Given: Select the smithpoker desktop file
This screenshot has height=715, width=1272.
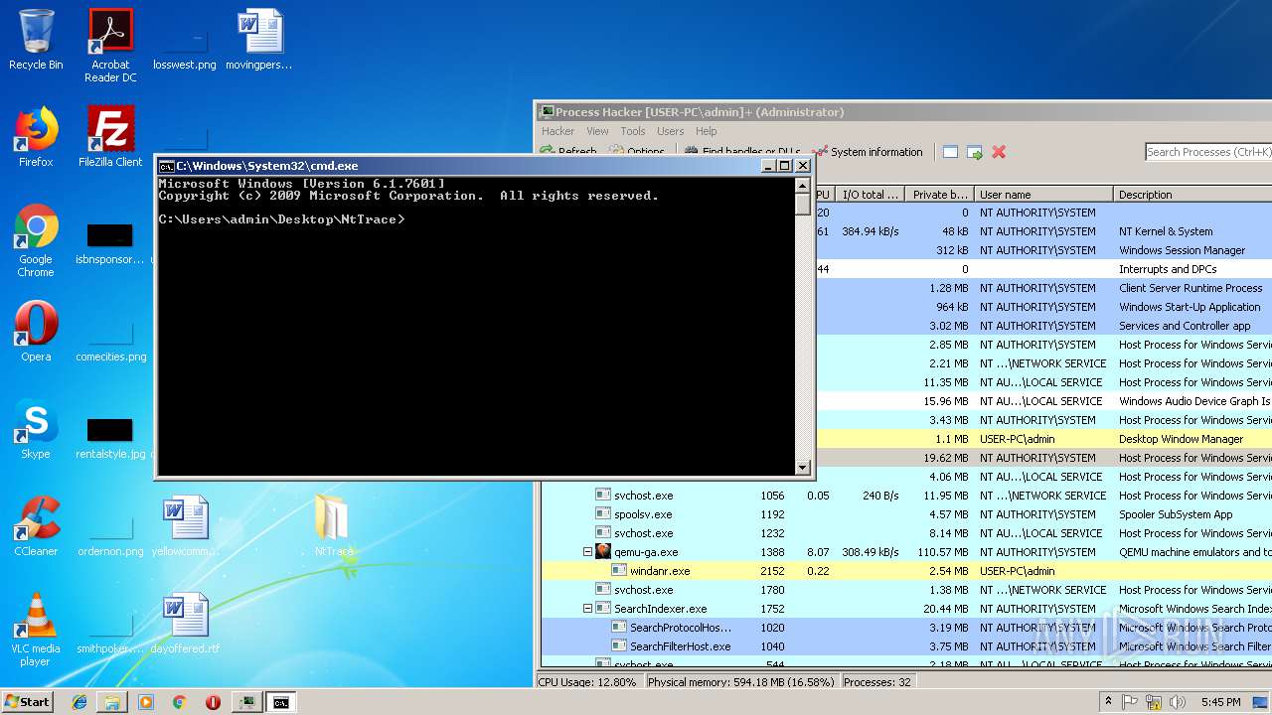Looking at the screenshot, I should point(110,633).
